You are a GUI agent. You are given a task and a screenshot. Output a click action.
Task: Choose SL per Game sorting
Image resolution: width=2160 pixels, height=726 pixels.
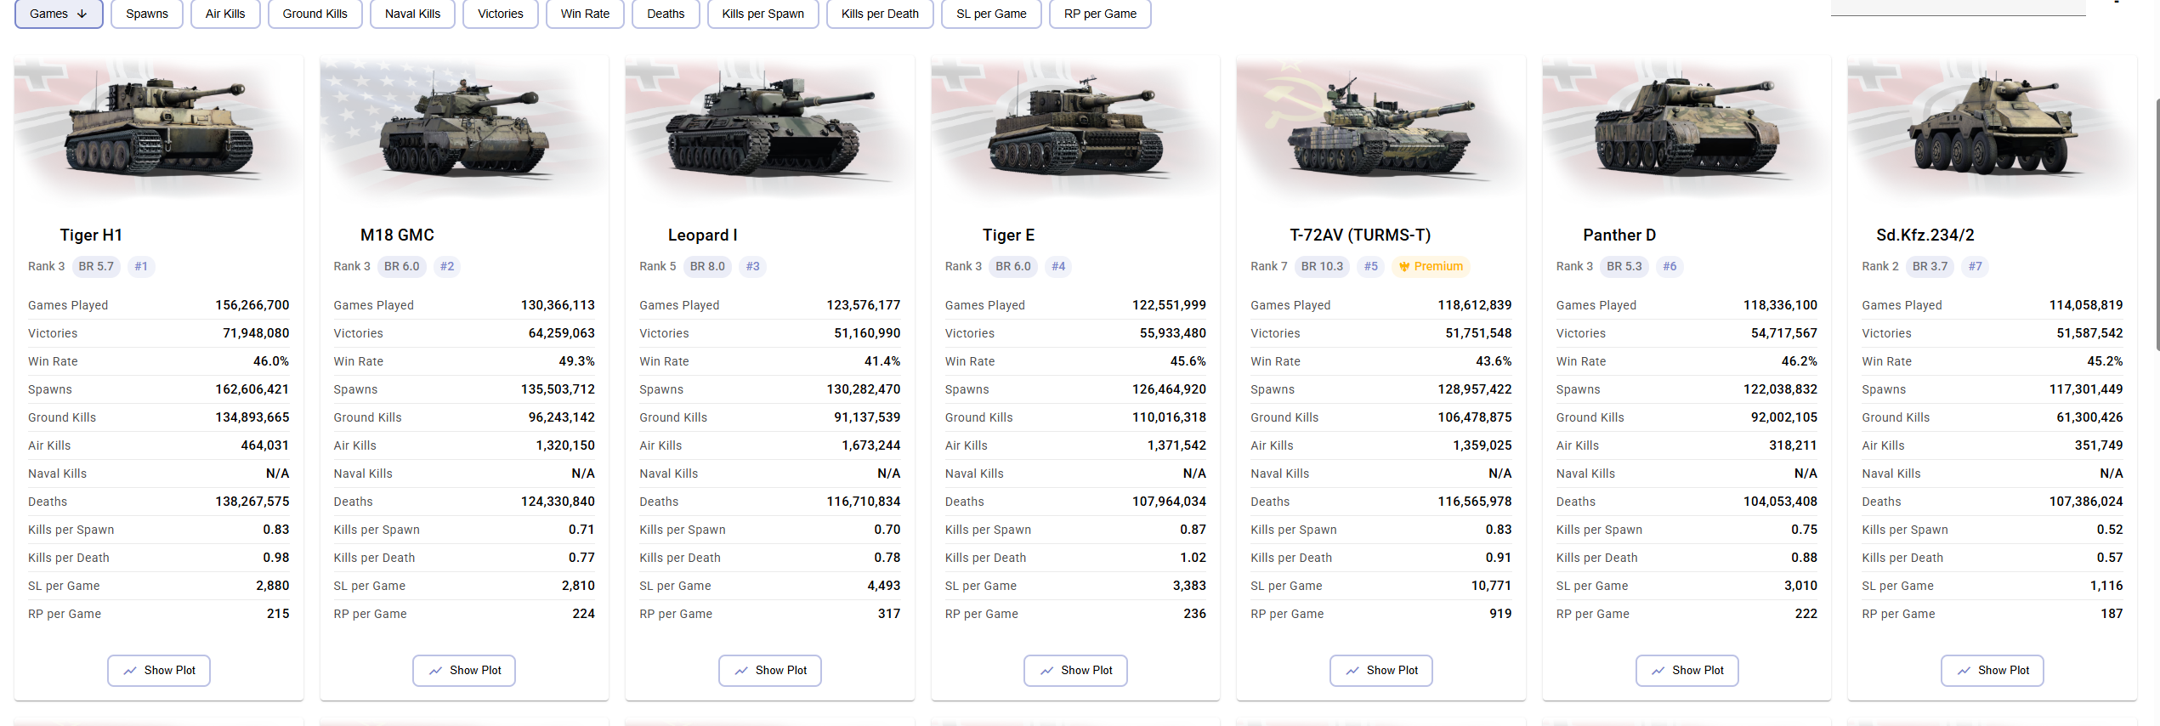click(x=991, y=14)
